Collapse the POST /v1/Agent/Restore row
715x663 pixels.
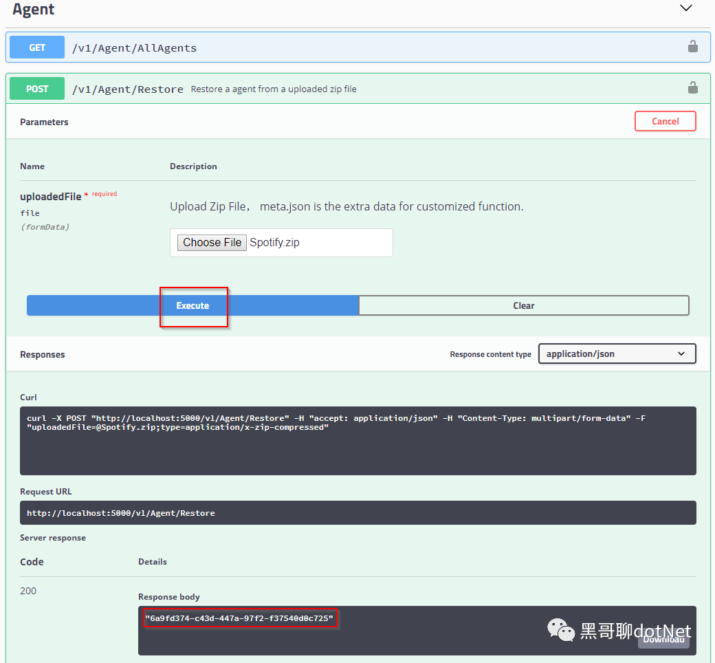click(358, 89)
